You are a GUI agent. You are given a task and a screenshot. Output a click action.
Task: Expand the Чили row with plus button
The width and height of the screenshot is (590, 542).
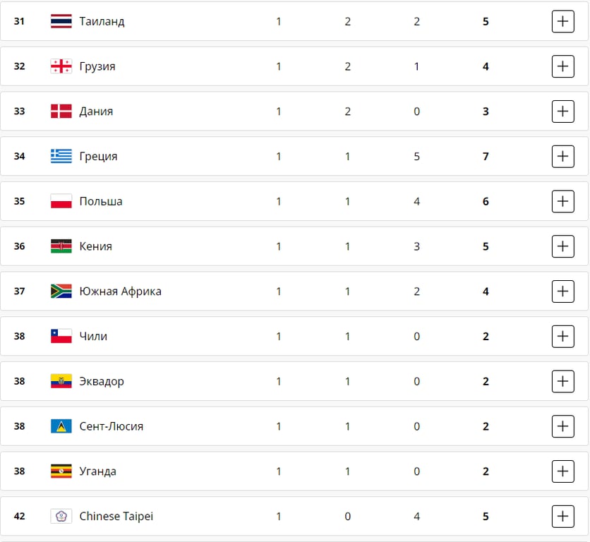tap(562, 336)
